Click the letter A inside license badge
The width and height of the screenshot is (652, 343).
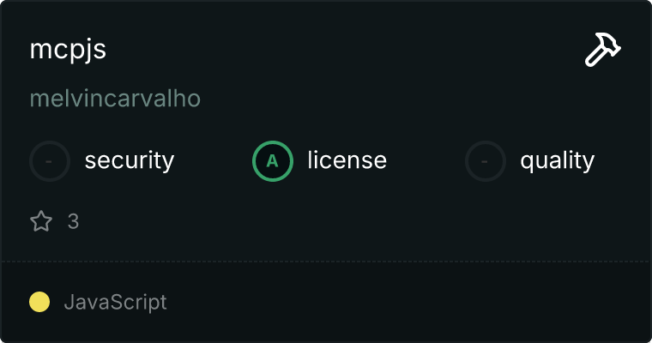click(273, 160)
